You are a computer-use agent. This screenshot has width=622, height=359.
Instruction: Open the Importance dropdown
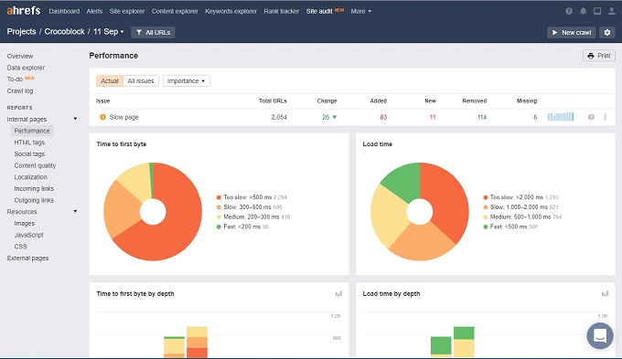click(186, 80)
